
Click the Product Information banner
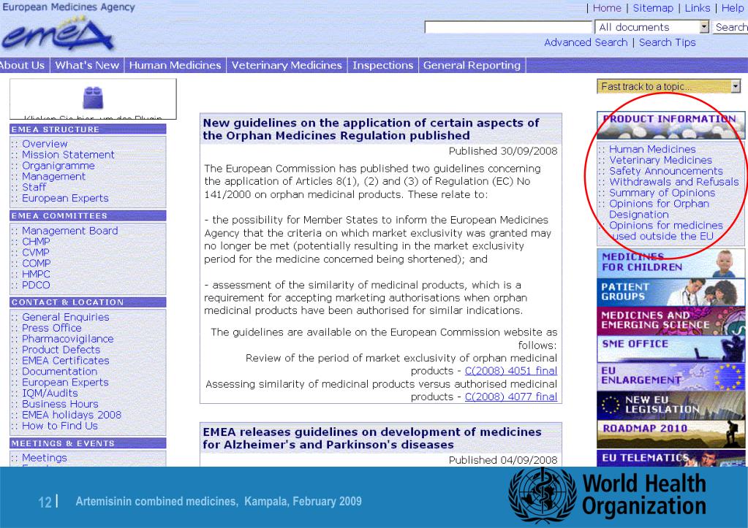pyautogui.click(x=670, y=125)
